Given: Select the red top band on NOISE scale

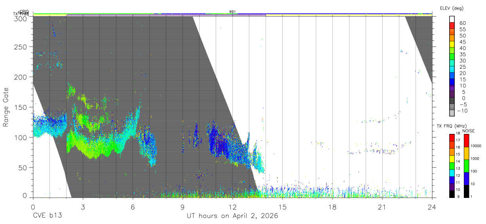Looking at the screenshot, I should point(466,140).
